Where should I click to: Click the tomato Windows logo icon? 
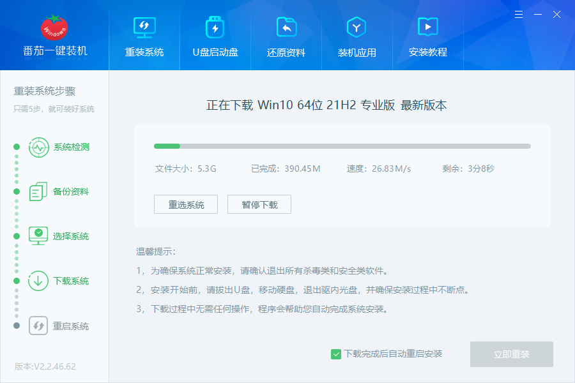(x=54, y=27)
